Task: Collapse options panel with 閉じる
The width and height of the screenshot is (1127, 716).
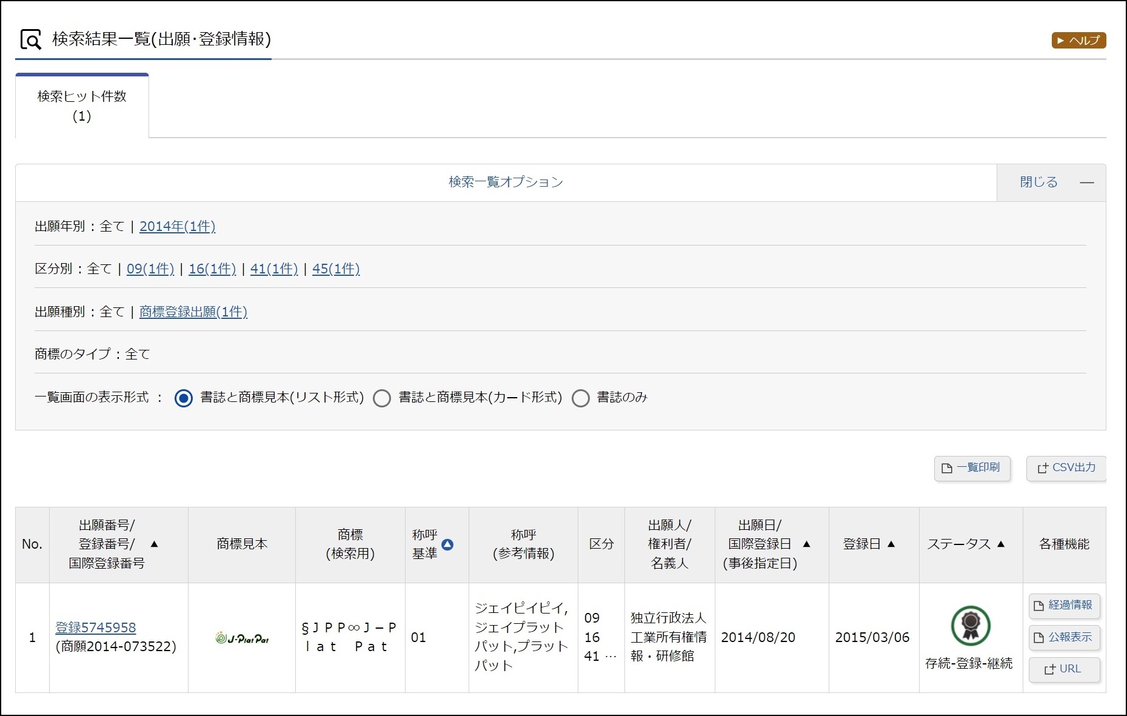Action: [x=1051, y=182]
